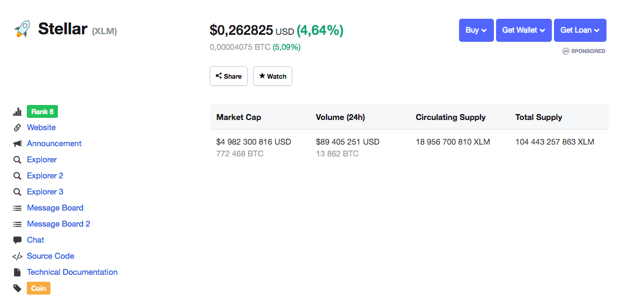This screenshot has height=308, width=621.
Task: Click the Watch star button
Action: tap(272, 76)
